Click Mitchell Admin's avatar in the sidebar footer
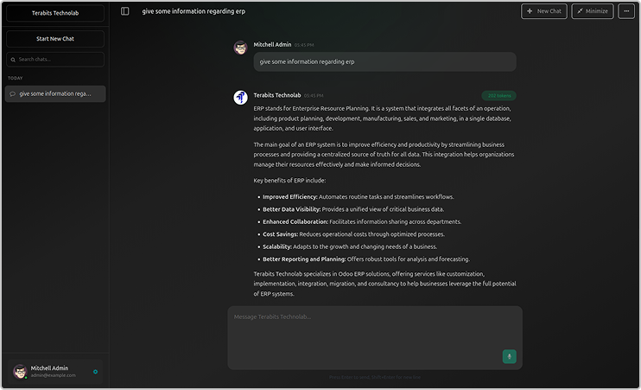 tap(20, 372)
